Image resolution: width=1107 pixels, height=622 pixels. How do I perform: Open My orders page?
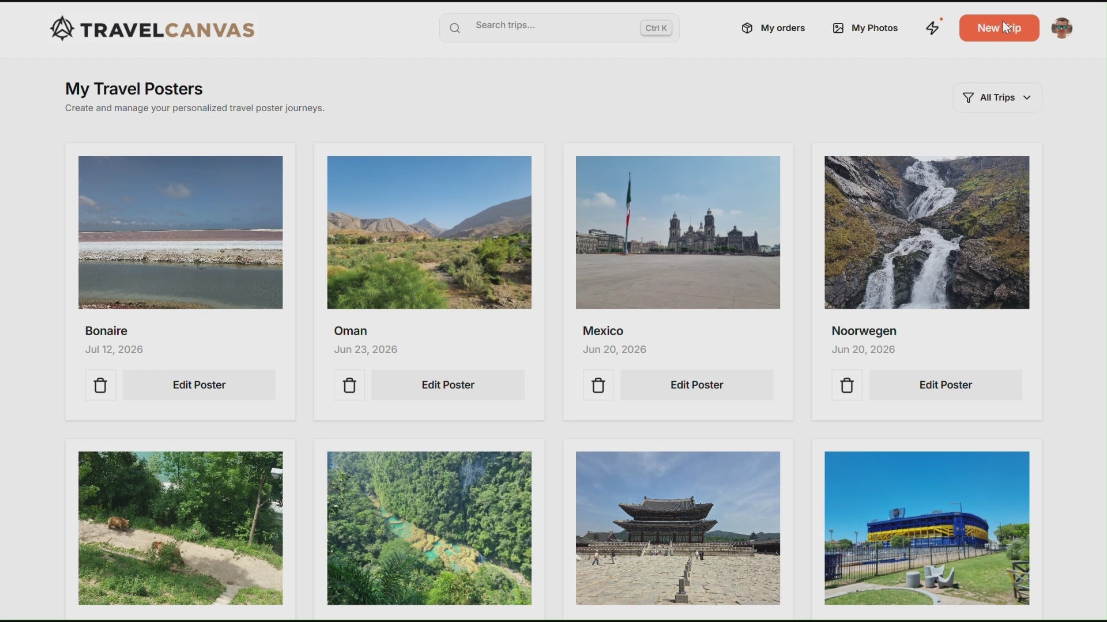click(x=773, y=28)
